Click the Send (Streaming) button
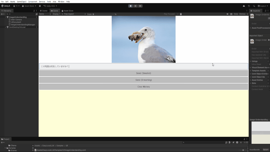 click(x=144, y=80)
